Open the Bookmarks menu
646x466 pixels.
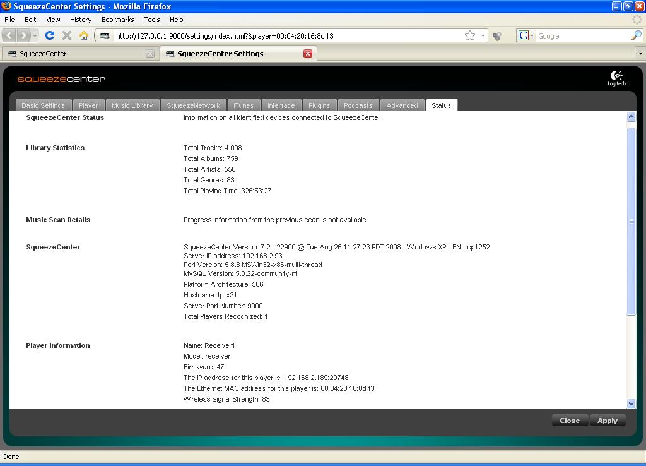point(117,20)
